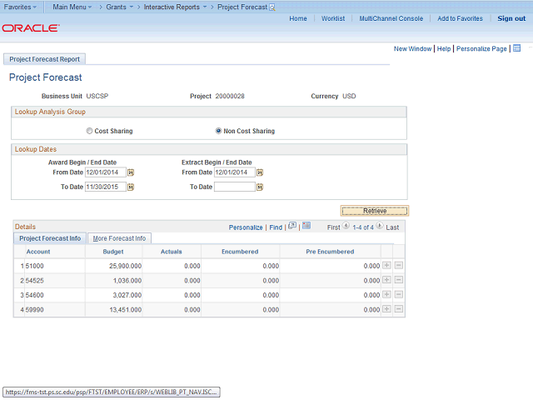Screen dimensions: 533x400
Task: Open Main Menu dropdown
Action: (72, 7)
